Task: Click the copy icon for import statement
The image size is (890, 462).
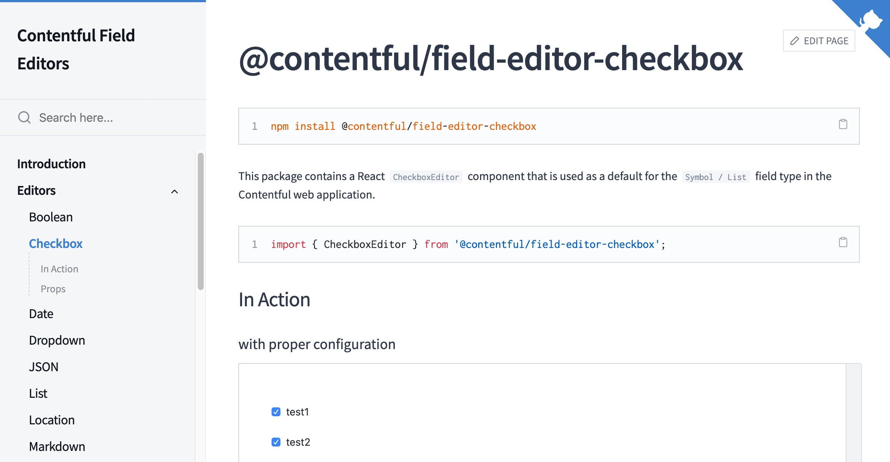Action: tap(843, 242)
